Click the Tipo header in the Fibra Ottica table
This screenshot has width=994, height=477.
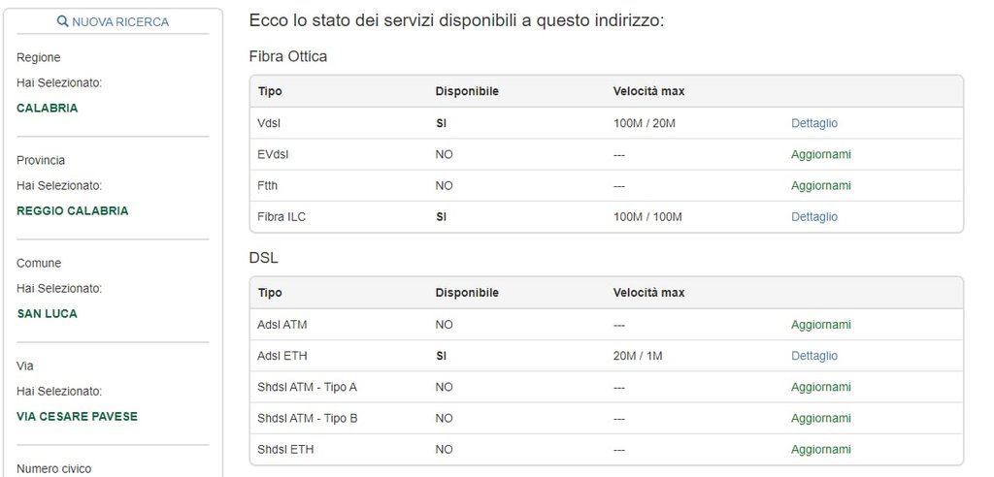[x=270, y=91]
